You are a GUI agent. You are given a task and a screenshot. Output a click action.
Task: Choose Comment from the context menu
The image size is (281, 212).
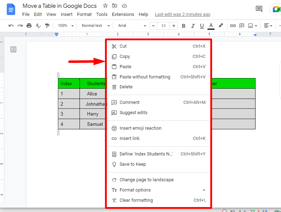point(159,102)
